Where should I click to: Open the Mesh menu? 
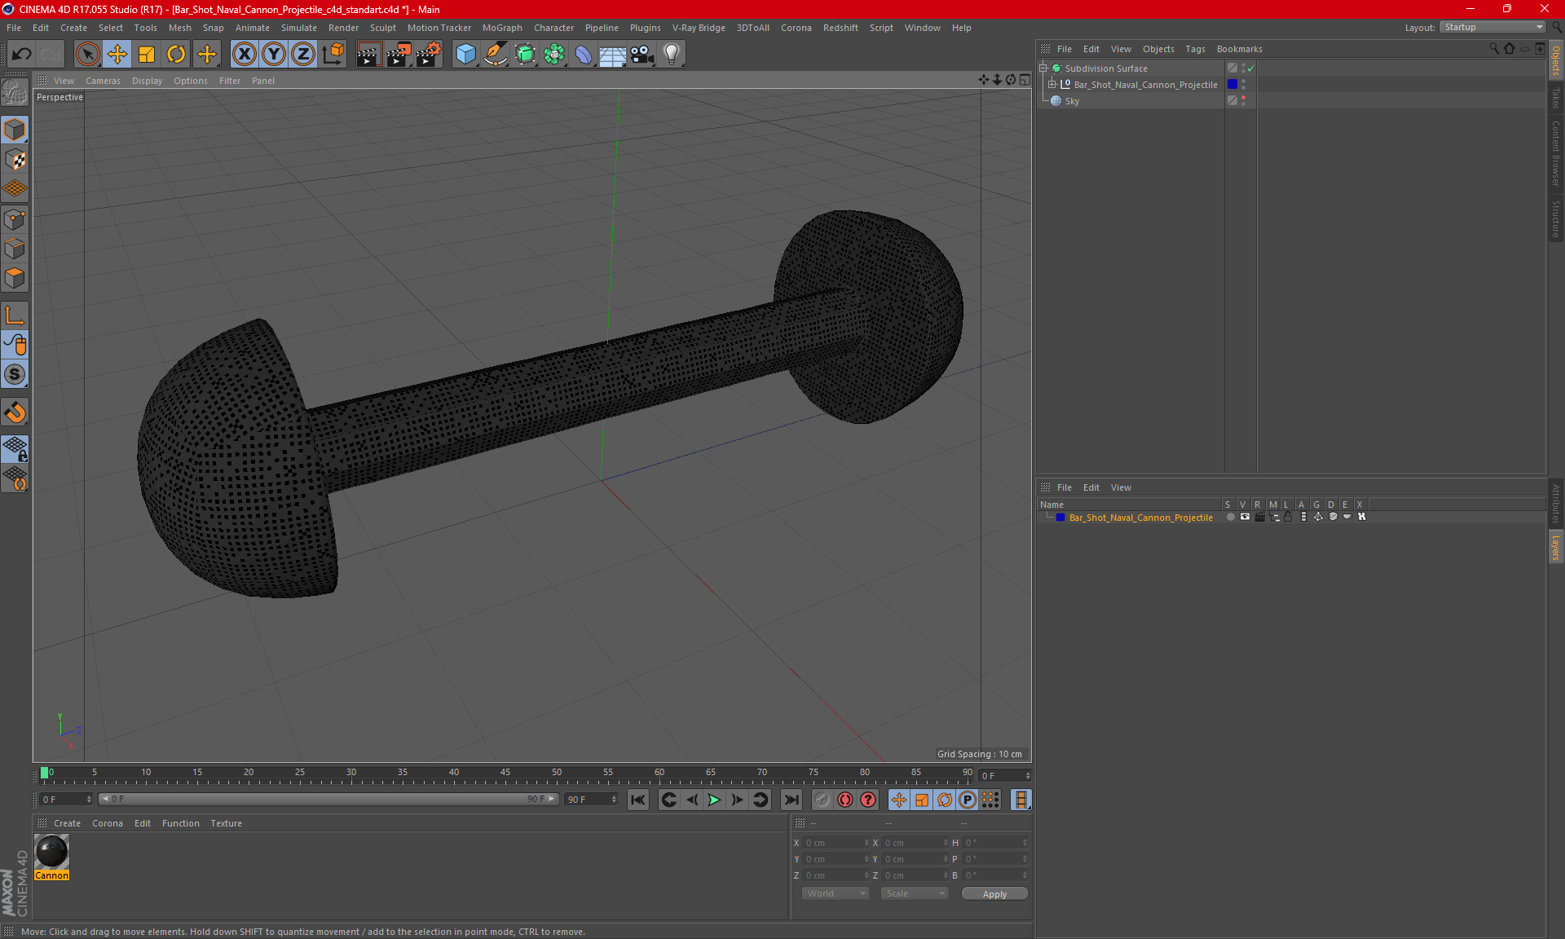coord(180,28)
